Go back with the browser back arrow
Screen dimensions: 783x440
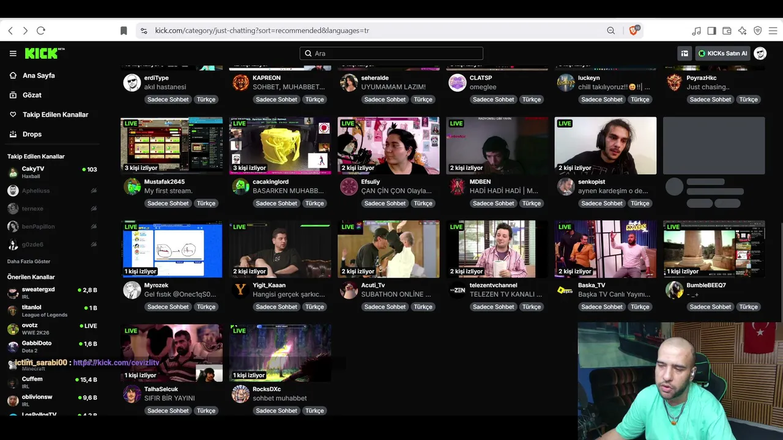coord(10,31)
